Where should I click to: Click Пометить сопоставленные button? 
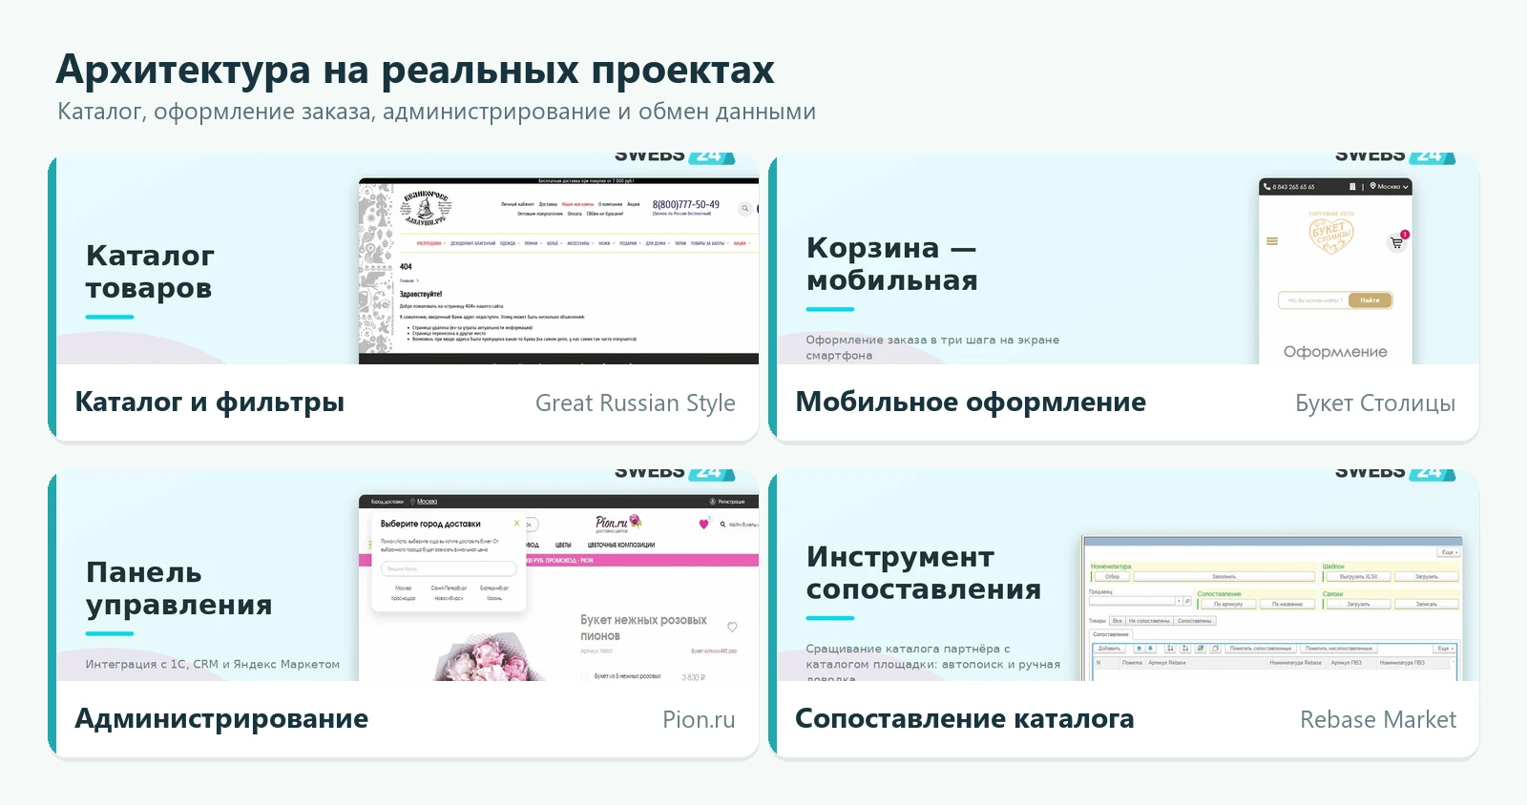tap(1261, 649)
